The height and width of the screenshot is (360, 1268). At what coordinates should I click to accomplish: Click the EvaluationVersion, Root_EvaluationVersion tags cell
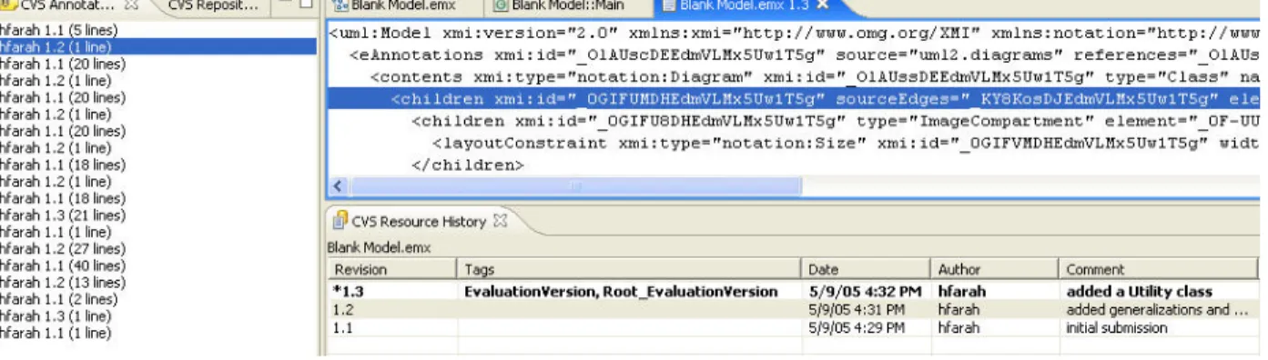[x=621, y=292]
